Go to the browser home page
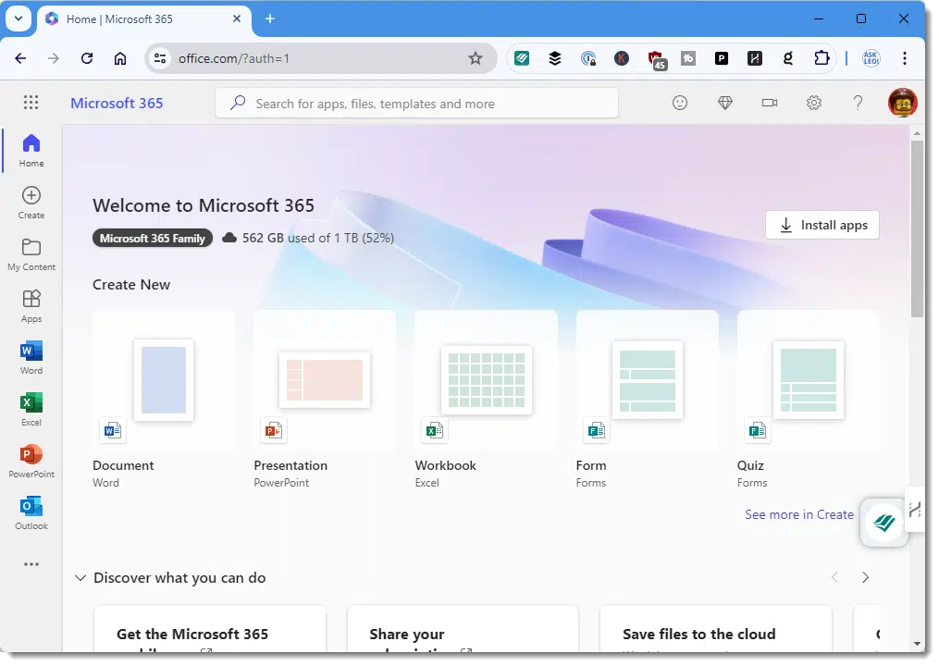The image size is (939, 666). pyautogui.click(x=120, y=58)
